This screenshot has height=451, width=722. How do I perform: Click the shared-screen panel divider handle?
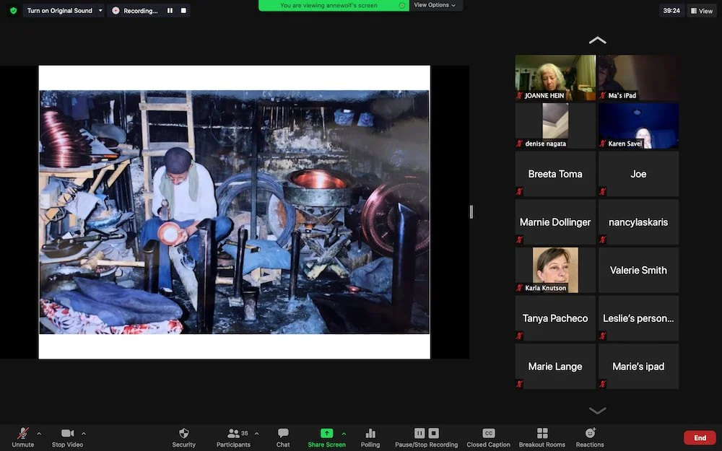[471, 211]
